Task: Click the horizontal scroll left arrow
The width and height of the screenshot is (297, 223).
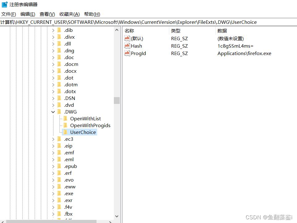Action: 2,222
